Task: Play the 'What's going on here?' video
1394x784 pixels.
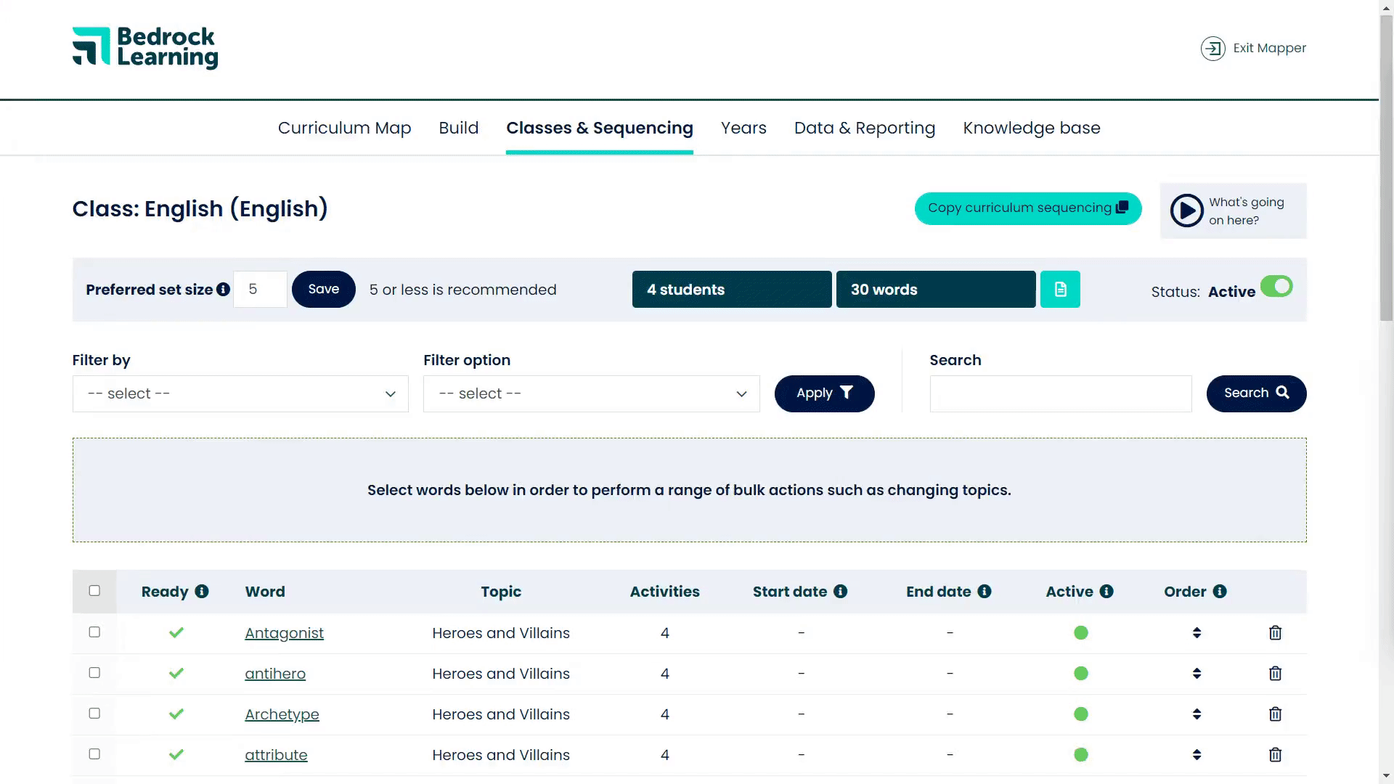Action: click(x=1186, y=211)
